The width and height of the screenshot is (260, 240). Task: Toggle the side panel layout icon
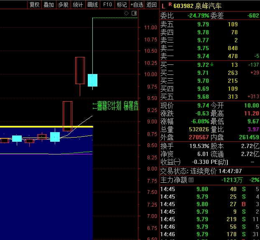[x=134, y=13]
